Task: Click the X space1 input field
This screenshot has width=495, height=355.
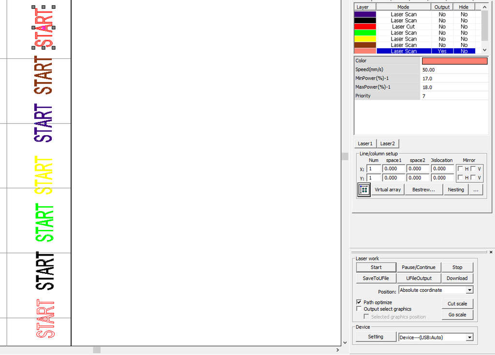Action: point(393,169)
